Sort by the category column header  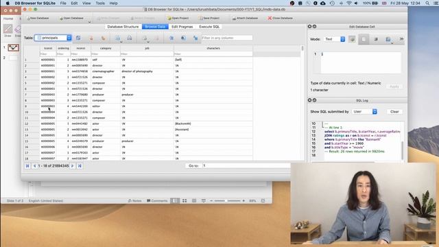click(x=106, y=48)
